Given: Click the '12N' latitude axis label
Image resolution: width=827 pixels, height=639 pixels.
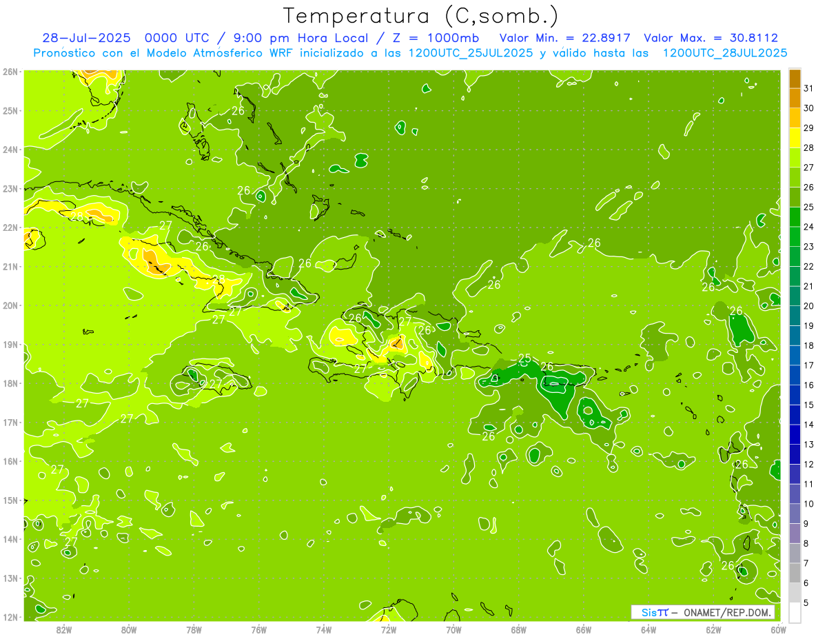Looking at the screenshot, I should point(11,617).
